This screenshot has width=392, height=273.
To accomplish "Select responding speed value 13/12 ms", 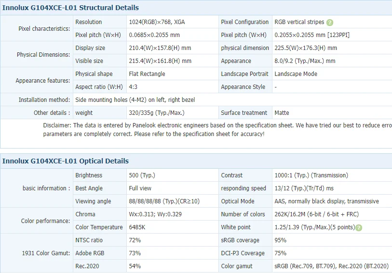I will click(x=304, y=188).
